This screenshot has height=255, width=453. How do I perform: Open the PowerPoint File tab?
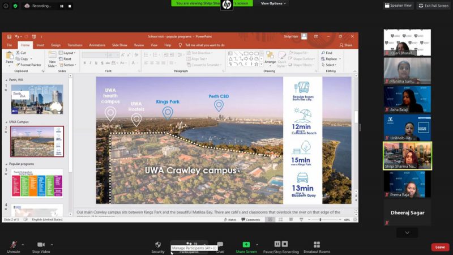pos(10,45)
